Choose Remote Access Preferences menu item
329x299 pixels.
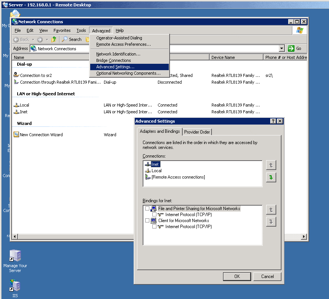(129, 44)
